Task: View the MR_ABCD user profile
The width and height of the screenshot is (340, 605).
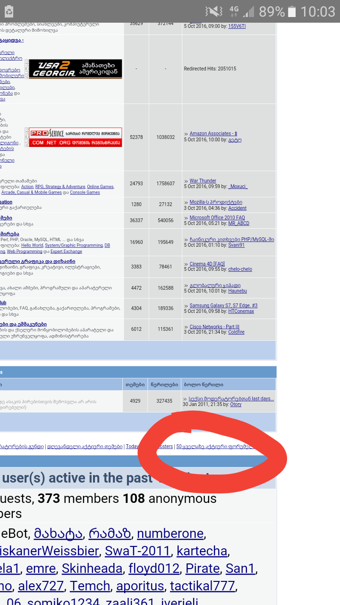Action: click(239, 223)
